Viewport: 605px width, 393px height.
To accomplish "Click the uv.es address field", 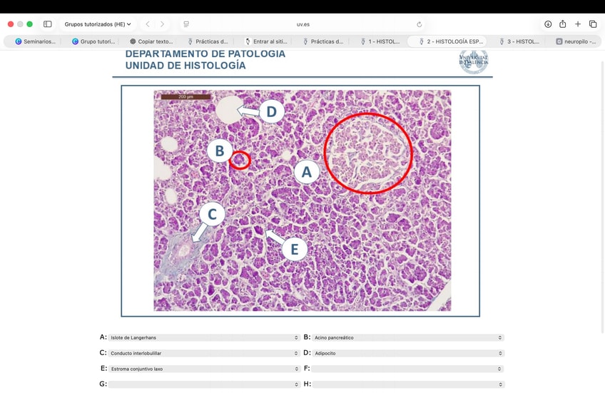I will 303,24.
